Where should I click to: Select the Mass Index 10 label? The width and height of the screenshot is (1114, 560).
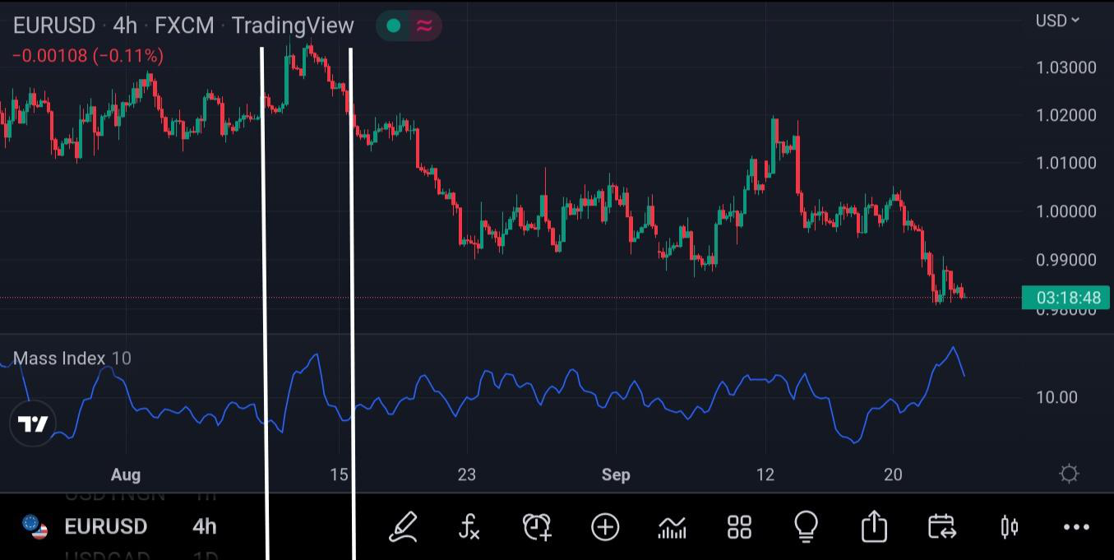[x=72, y=359]
